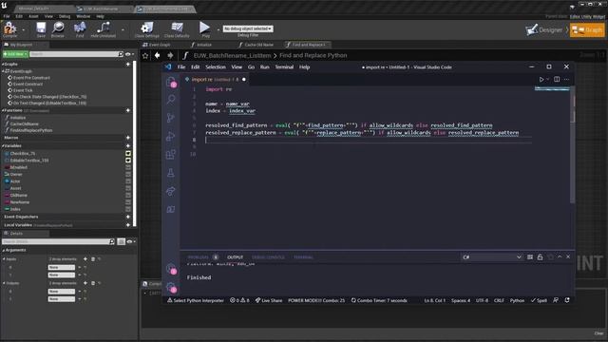Navigate back in blueprint graph

click(x=157, y=55)
